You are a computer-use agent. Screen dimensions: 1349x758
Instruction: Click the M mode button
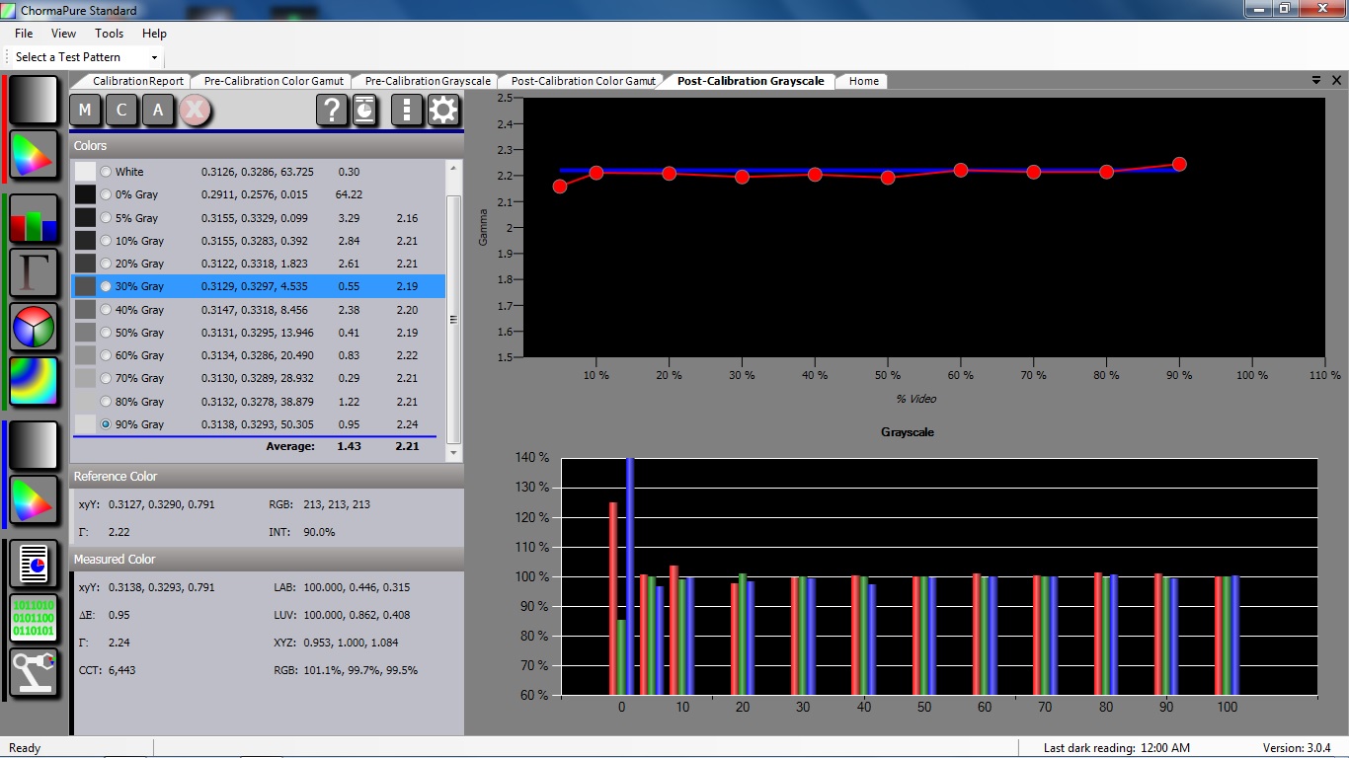pos(86,110)
